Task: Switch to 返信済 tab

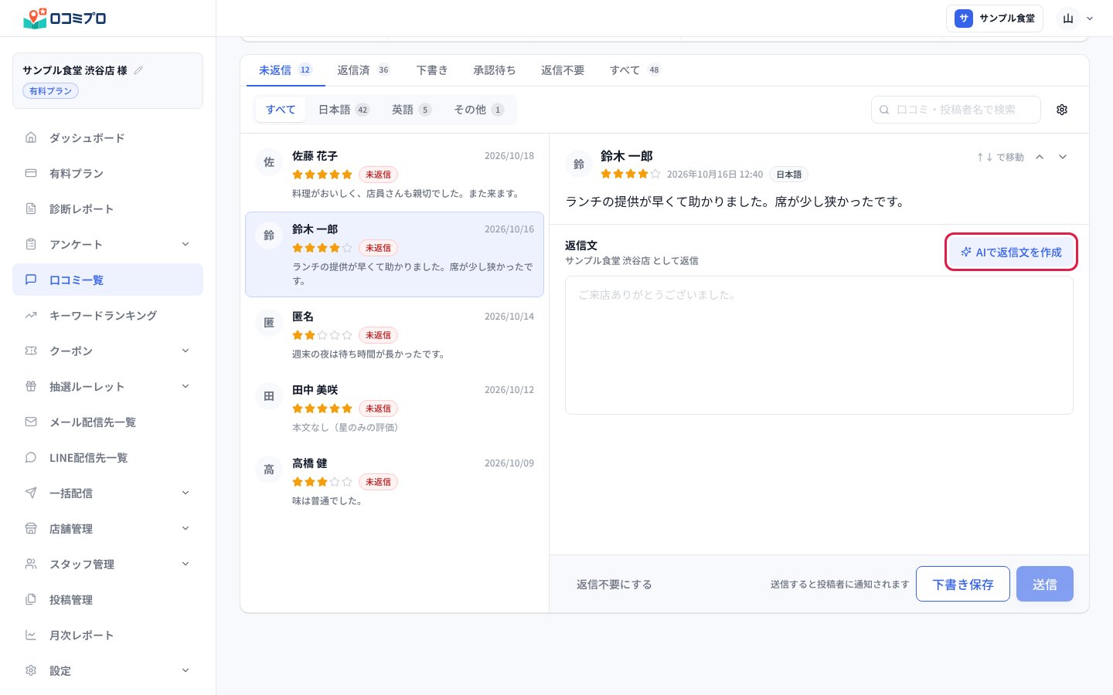Action: [x=363, y=70]
